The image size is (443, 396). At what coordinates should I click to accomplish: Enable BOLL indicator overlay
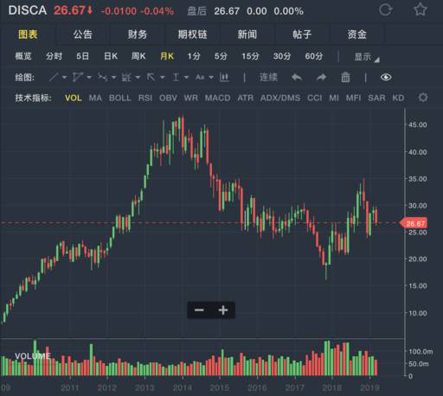[120, 98]
